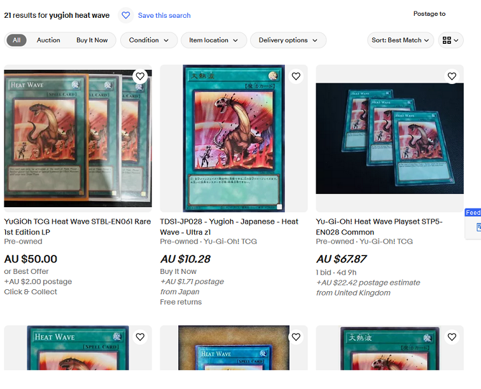Screen dimensions: 481x389
Task: Open the Japanese Heat Wave Ultra card thumbnail
Action: tap(234, 139)
